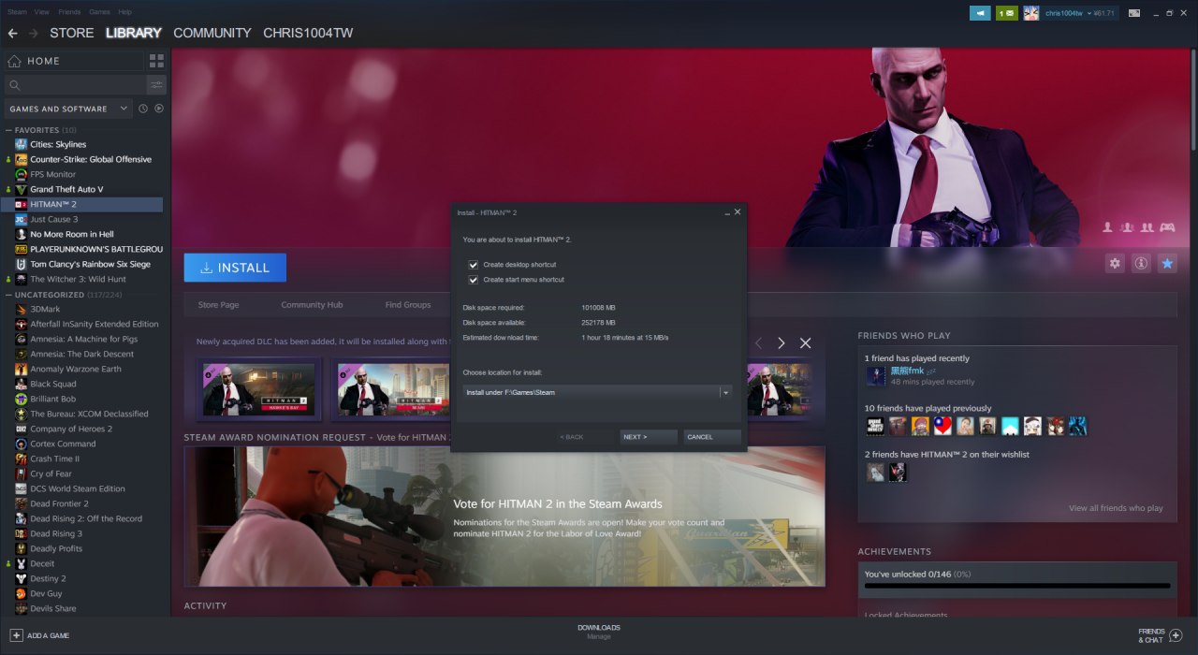Toggle HITMAN 2 favorite star icon
Viewport: 1198px width, 655px height.
1167,264
